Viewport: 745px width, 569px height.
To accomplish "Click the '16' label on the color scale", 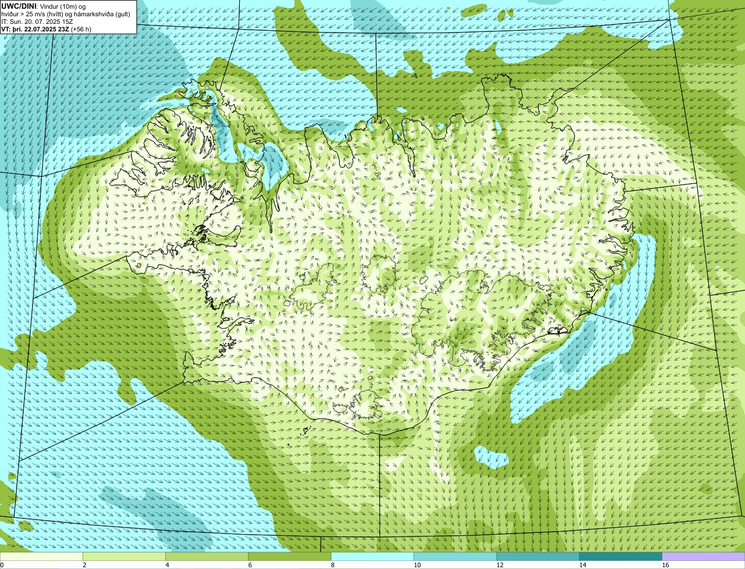I will 665,565.
